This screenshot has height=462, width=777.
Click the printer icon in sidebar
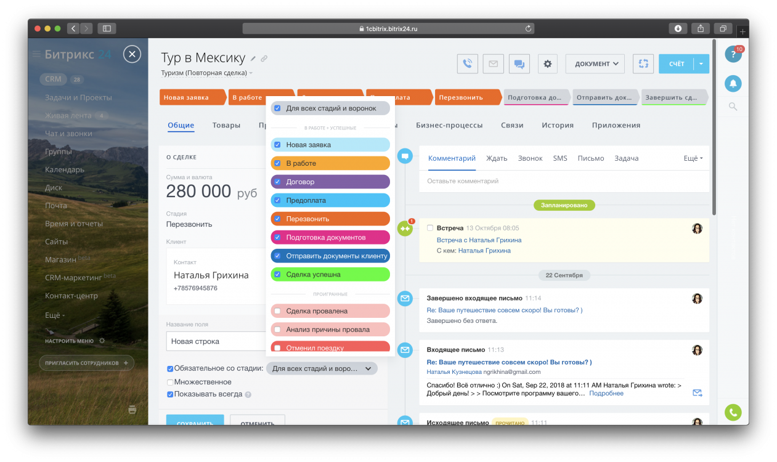(x=132, y=410)
